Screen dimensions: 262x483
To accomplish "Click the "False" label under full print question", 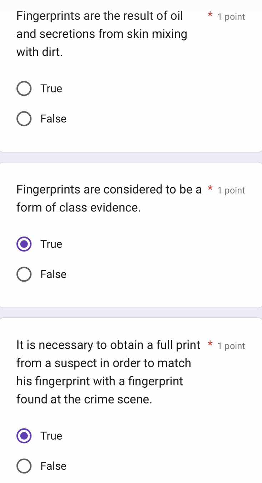I will pos(54,466).
